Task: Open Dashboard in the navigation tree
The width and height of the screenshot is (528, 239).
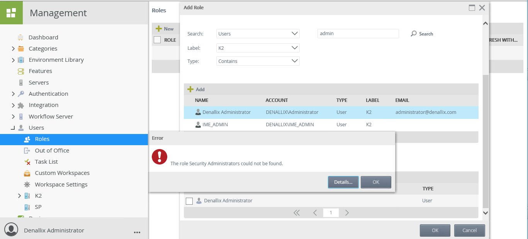Action: pos(43,37)
